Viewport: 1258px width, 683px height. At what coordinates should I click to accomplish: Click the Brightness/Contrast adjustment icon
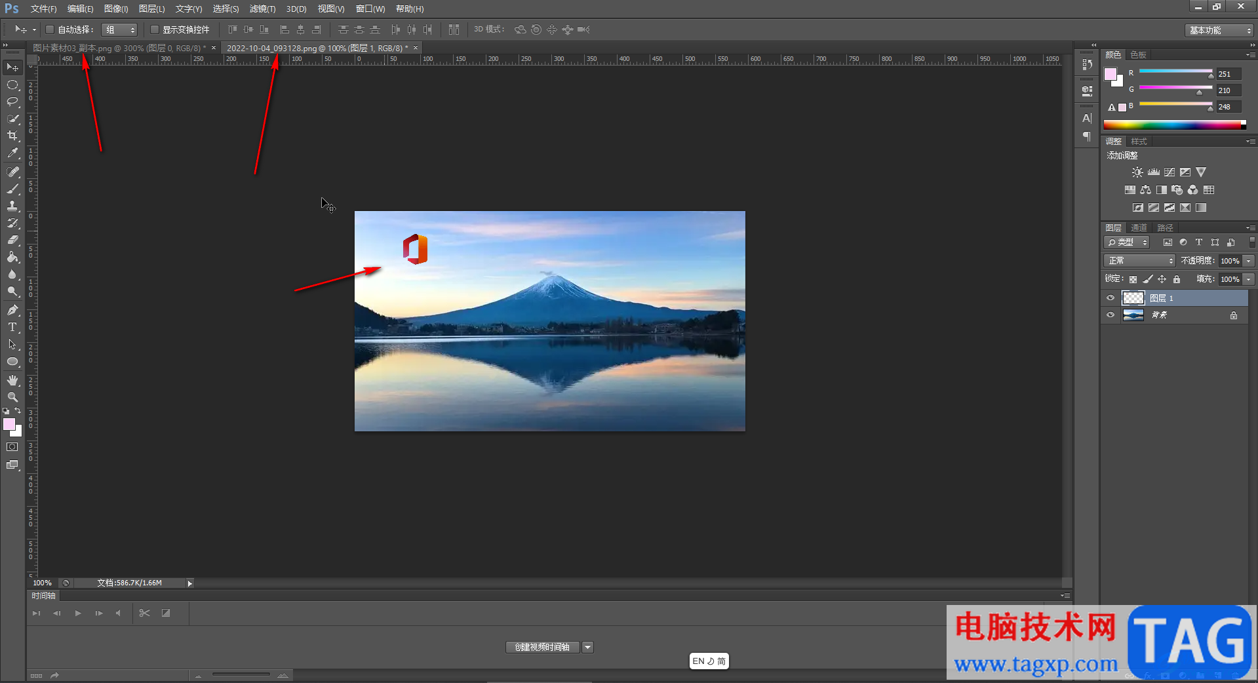tap(1137, 172)
